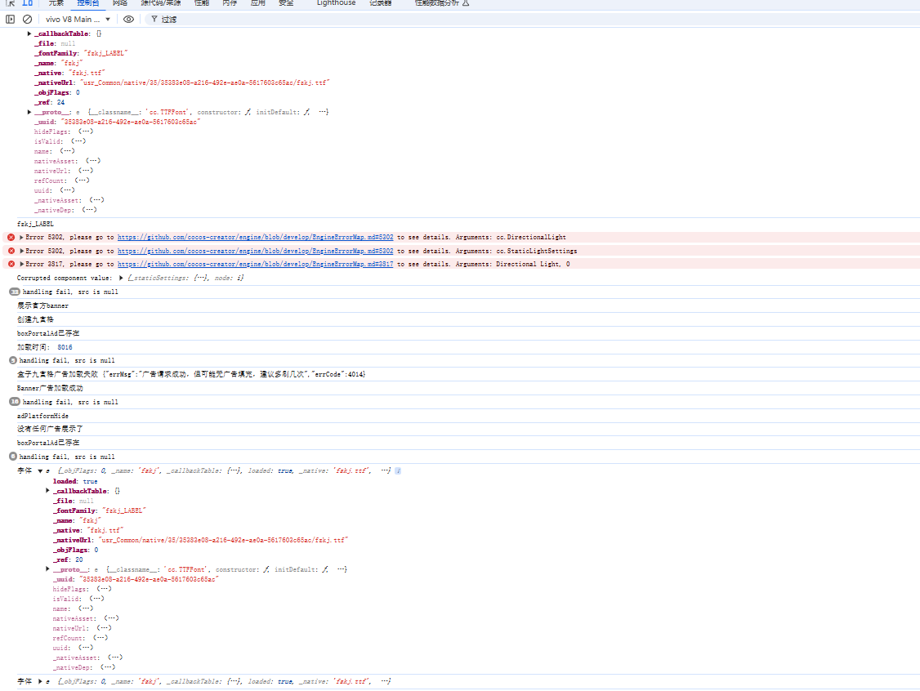Click the 创建九宫格 log message
920x691 pixels.
35,319
